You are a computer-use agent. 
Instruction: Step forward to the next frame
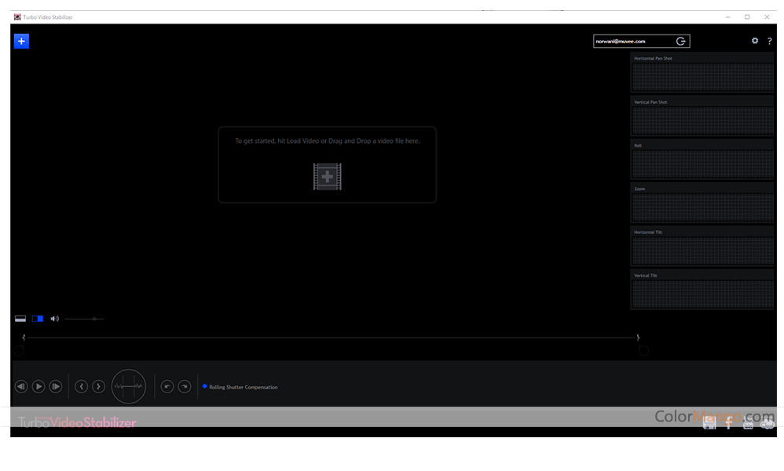tap(98, 386)
